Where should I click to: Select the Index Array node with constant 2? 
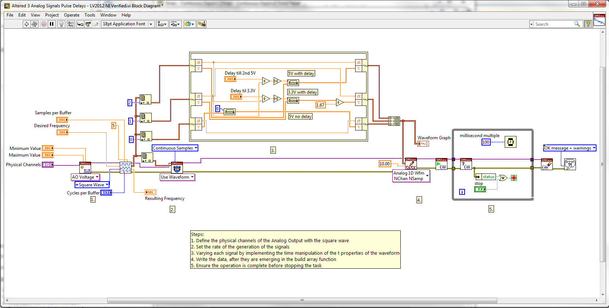145,99
